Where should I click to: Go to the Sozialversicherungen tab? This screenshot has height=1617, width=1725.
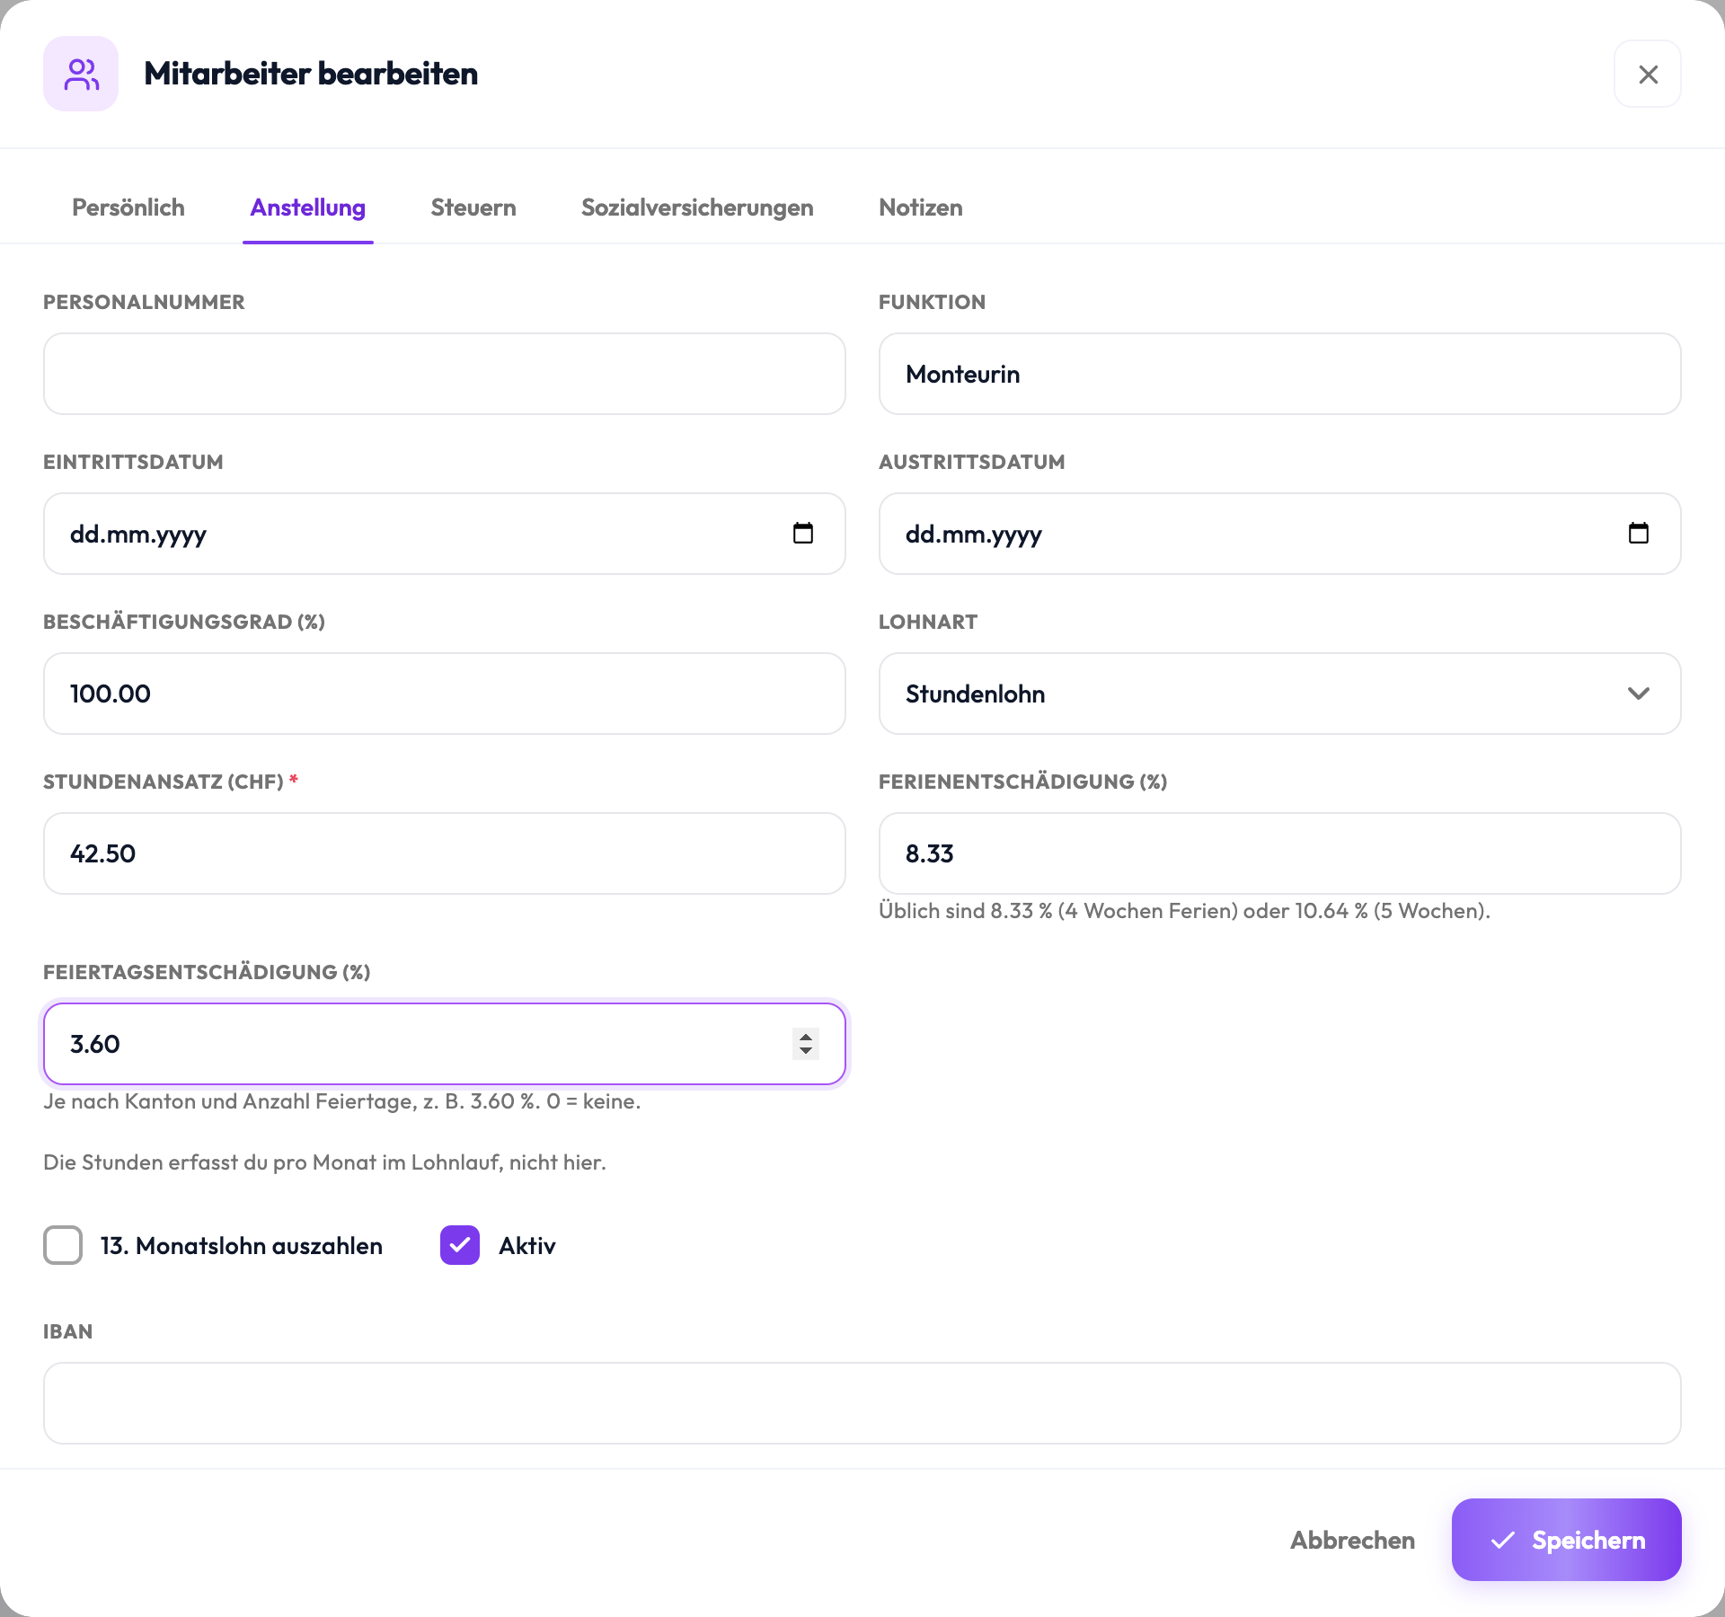point(697,208)
